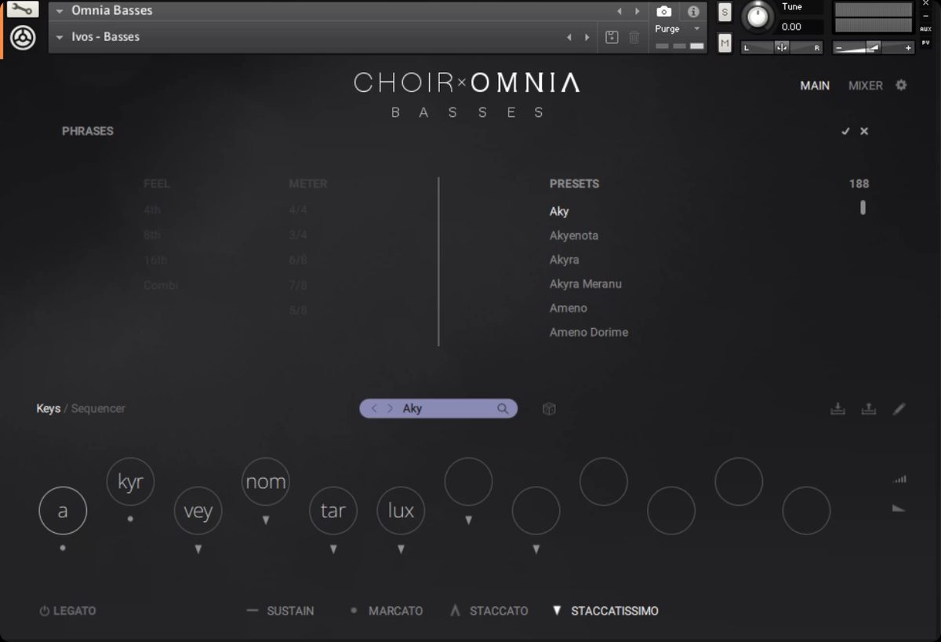Change articulation marker under 'lux'
This screenshot has width=941, height=642.
click(x=401, y=549)
